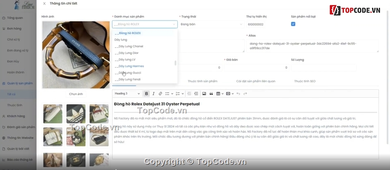390x170 pixels.
Task: Click the Rolex Datejust heading text
Action: 157,104
